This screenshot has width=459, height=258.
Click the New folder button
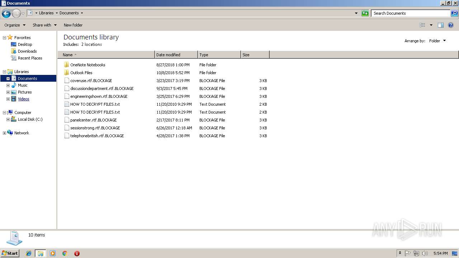73,25
